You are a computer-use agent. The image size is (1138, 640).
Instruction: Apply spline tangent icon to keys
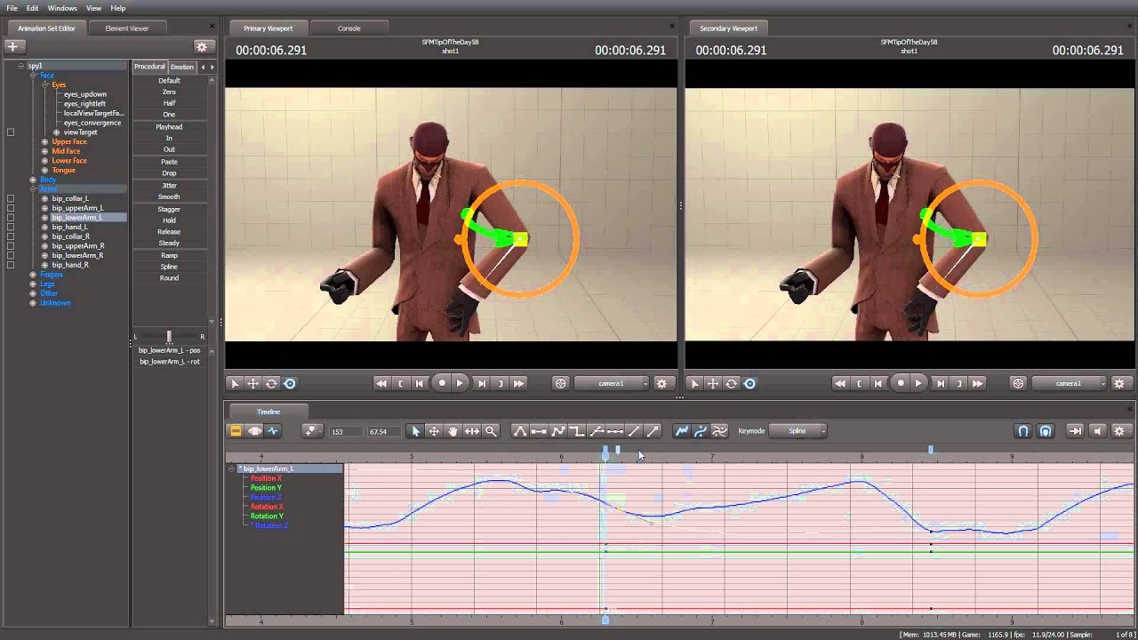[520, 431]
